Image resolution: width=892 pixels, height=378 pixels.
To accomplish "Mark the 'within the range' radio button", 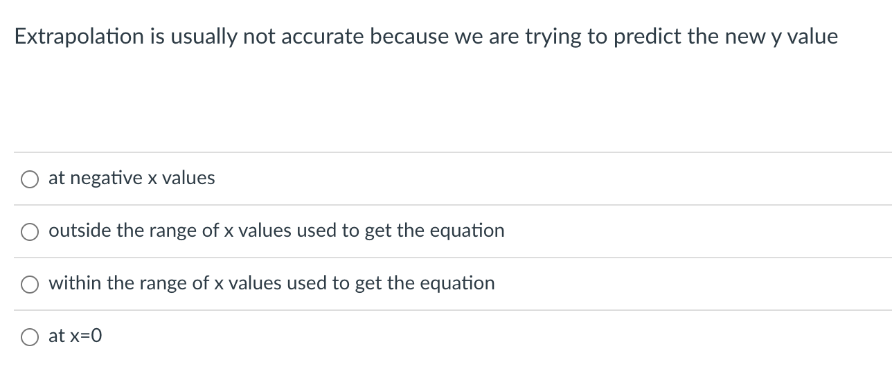I will (x=30, y=285).
